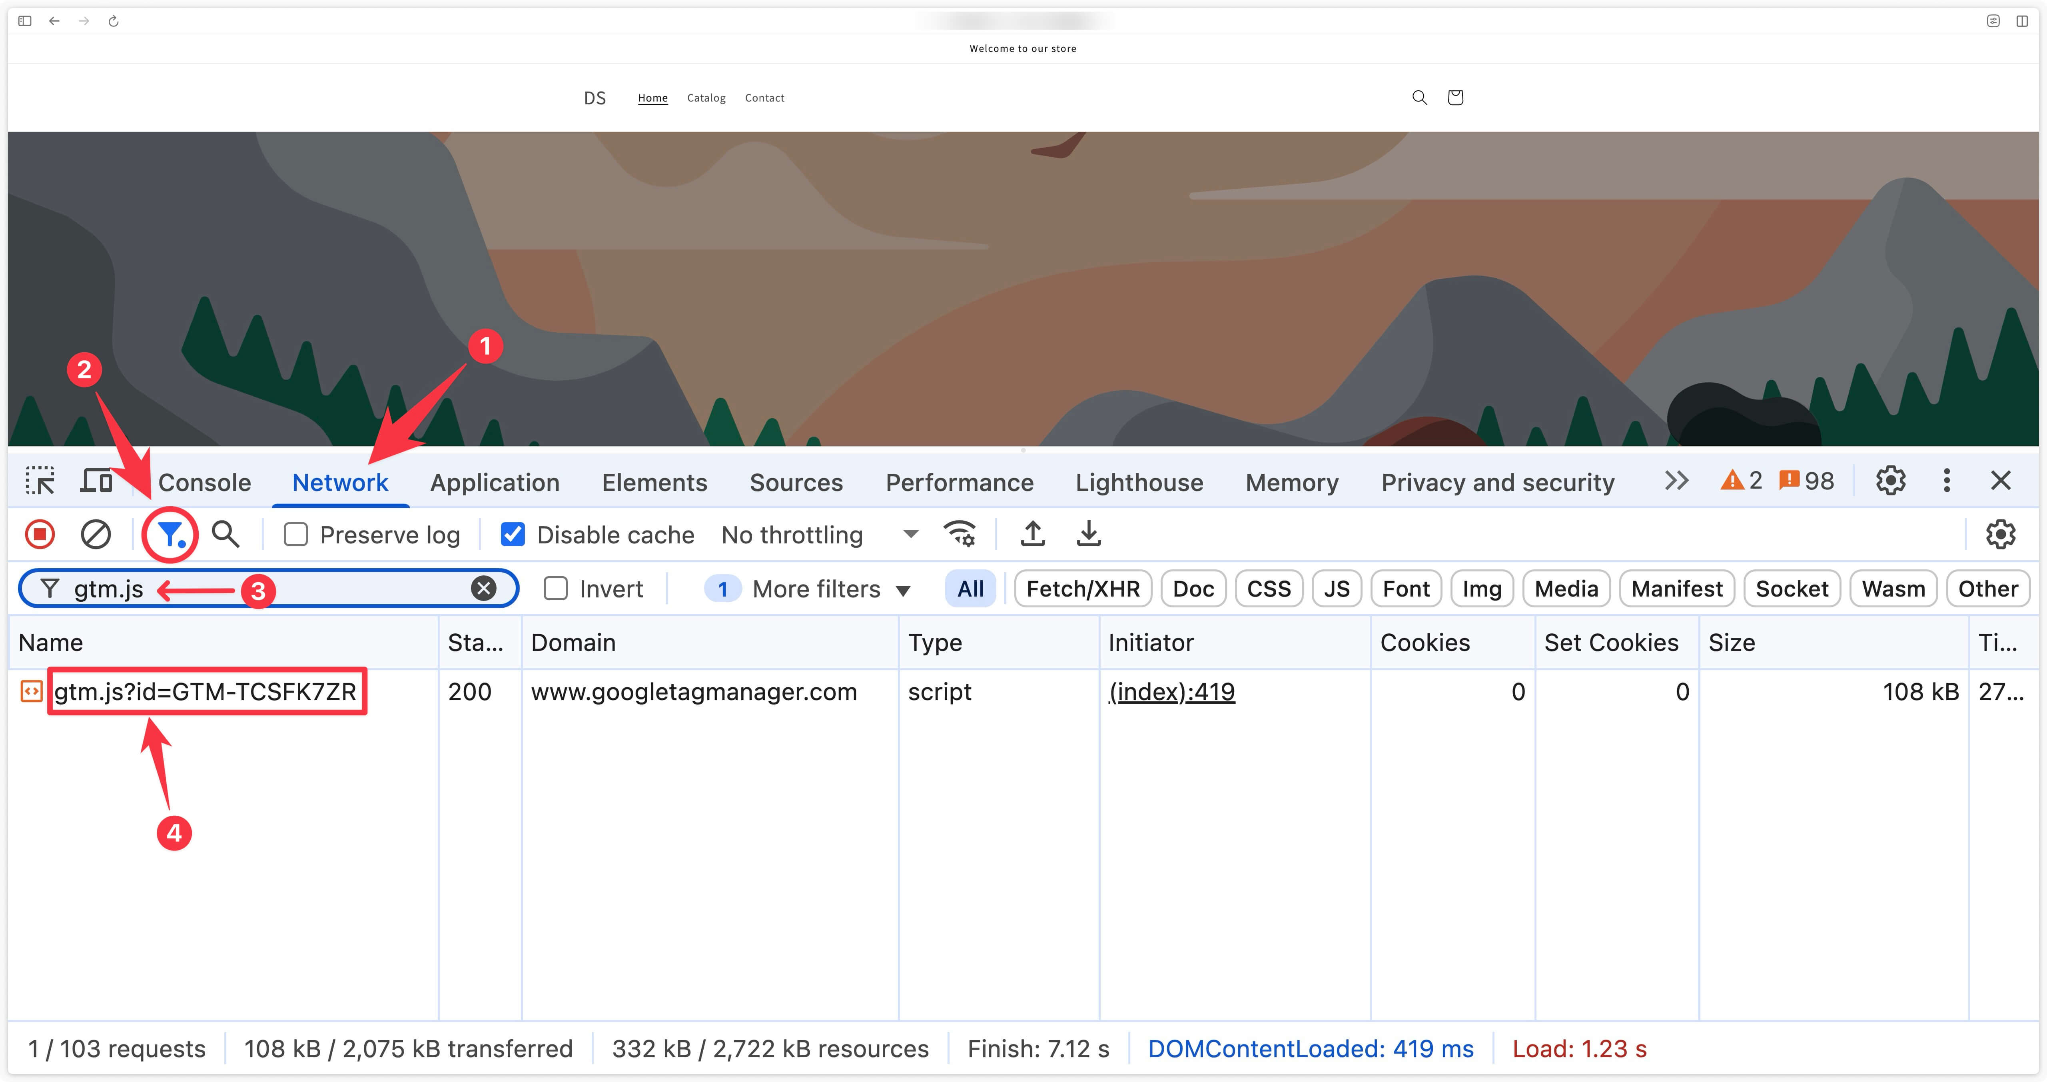The image size is (2047, 1082).
Task: Open the (index):419 initiator link
Action: pyautogui.click(x=1171, y=692)
